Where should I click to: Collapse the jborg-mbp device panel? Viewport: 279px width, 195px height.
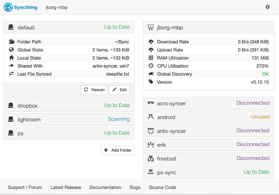click(x=208, y=28)
